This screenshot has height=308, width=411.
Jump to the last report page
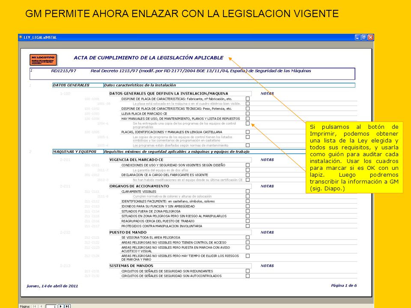(x=68, y=306)
